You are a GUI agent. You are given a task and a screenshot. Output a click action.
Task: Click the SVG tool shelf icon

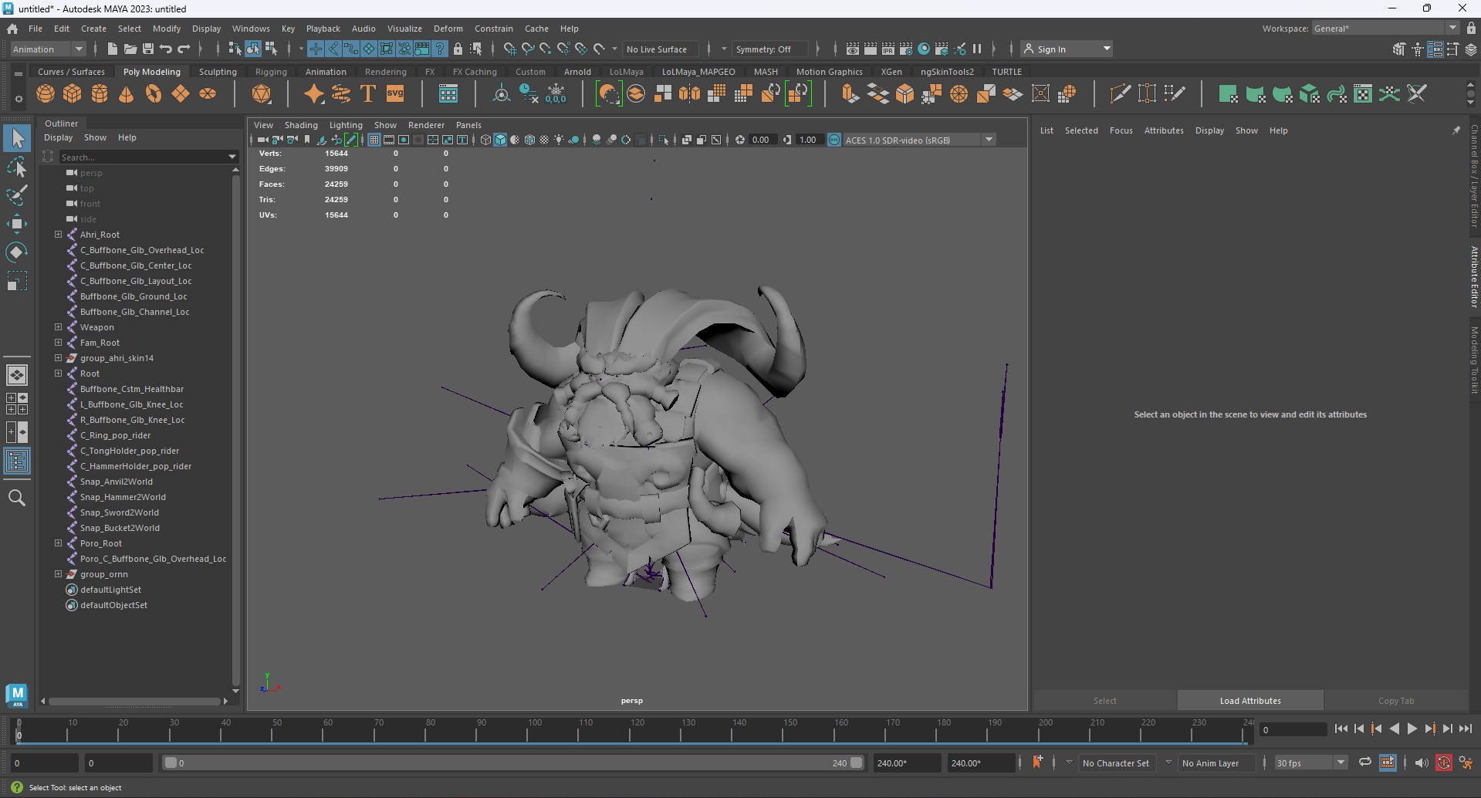(x=395, y=94)
